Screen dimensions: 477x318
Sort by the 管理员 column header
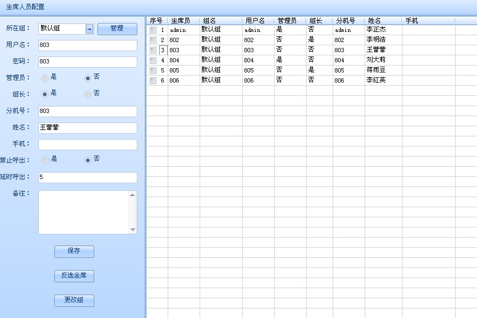[290, 21]
